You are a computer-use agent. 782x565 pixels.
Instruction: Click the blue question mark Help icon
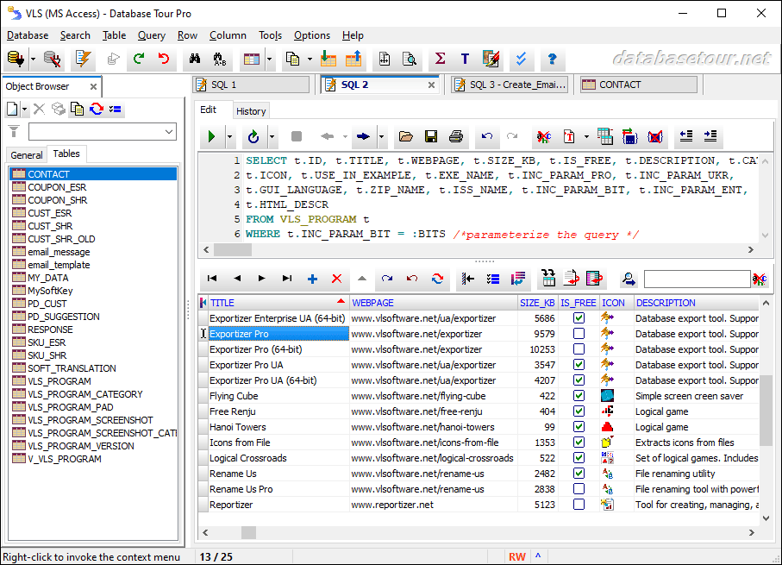[552, 60]
